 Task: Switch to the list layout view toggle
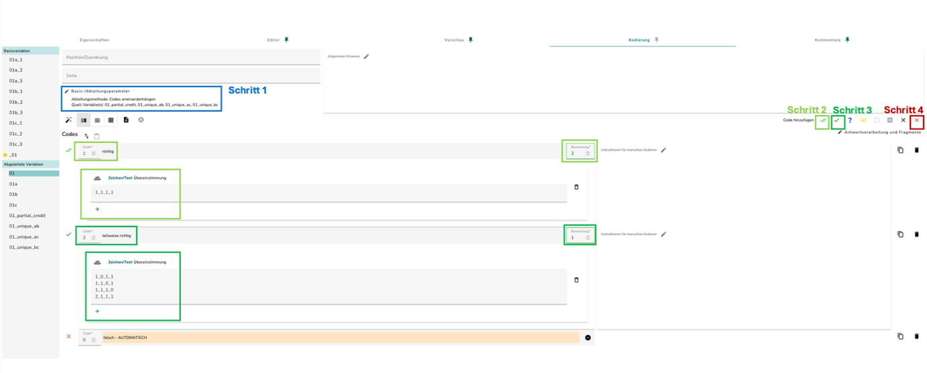(x=97, y=120)
